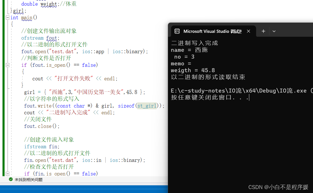Click the '二进制写入完成' console output line
Screen dimensions: 313x193
(x=194, y=43)
